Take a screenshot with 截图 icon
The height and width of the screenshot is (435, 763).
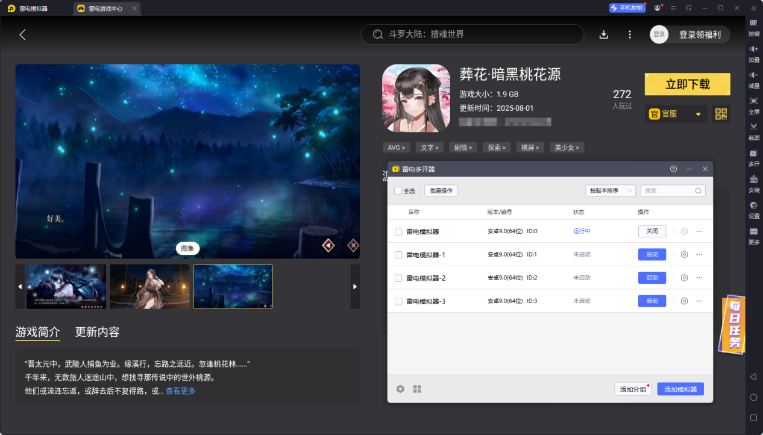753,131
